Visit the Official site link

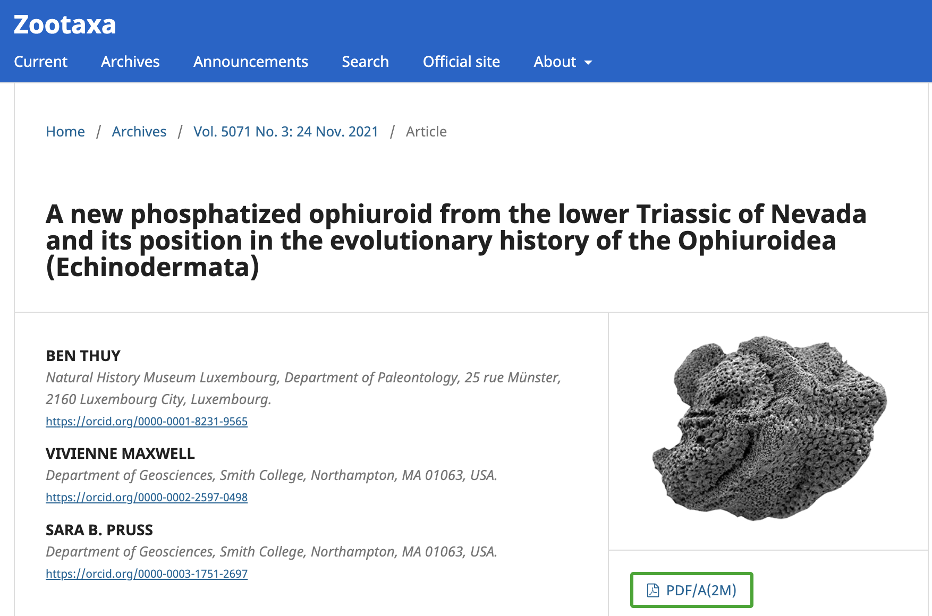[461, 62]
